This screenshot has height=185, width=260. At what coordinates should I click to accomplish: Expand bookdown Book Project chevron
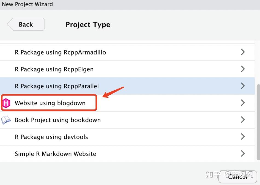point(242,120)
